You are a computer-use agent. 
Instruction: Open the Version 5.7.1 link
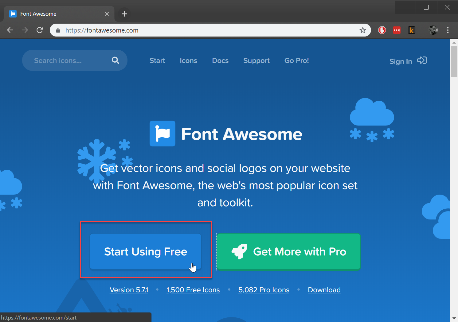[x=129, y=290]
